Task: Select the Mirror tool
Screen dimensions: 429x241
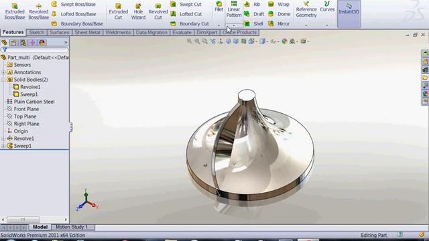Action: [279, 24]
